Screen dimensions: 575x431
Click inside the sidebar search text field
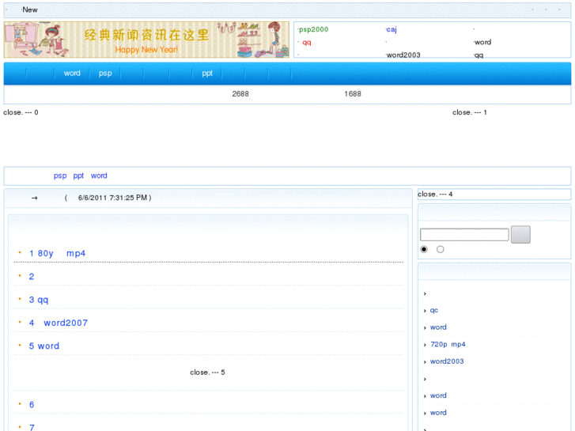click(x=463, y=235)
